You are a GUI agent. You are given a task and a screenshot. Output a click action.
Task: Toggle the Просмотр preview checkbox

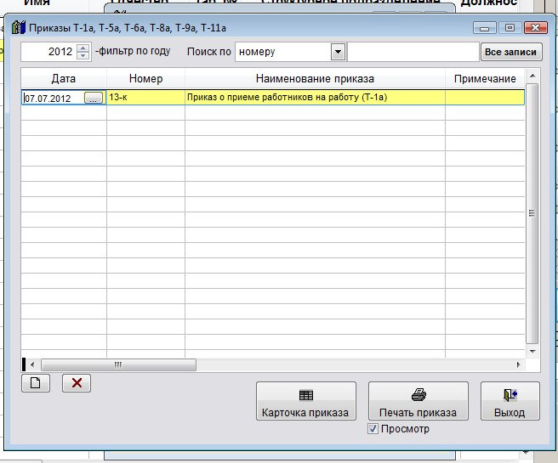pos(373,429)
